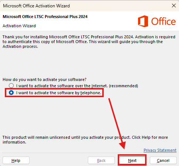Select the activate by telephone radio button

[x=11, y=93]
